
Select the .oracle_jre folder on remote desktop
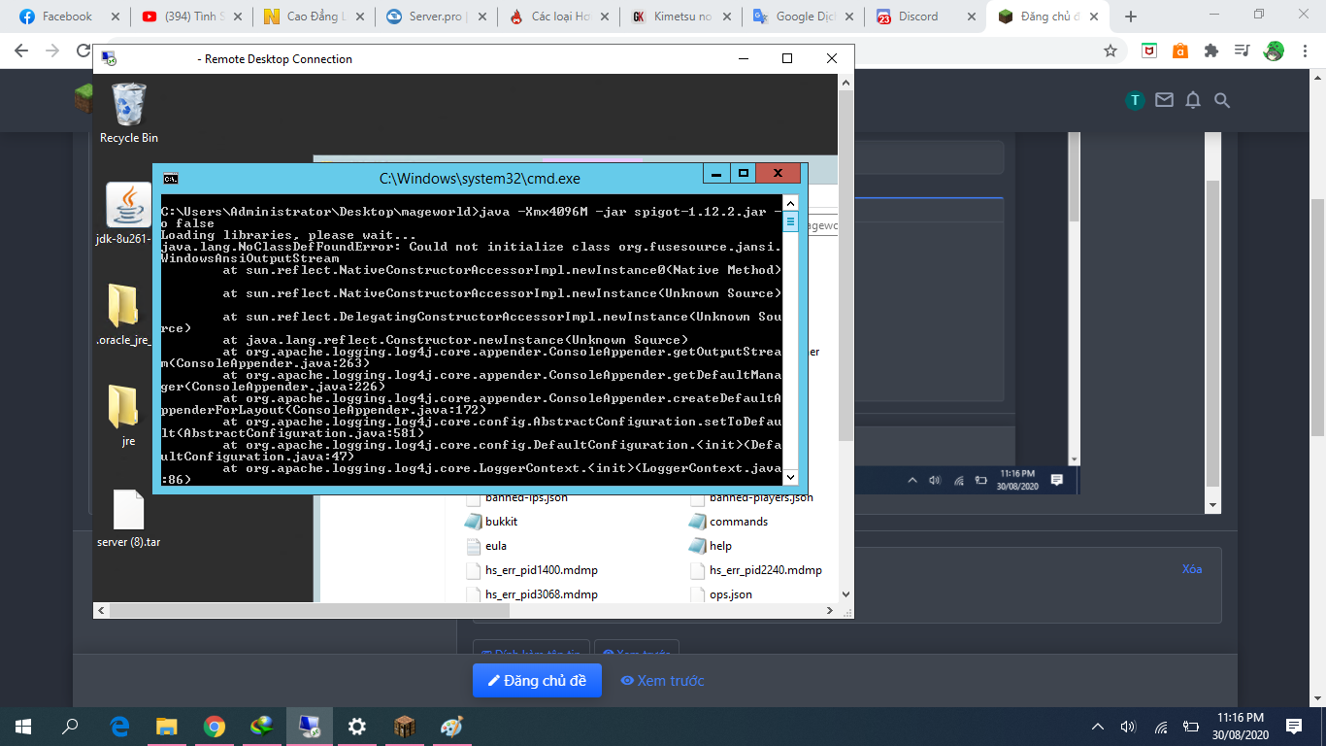click(x=123, y=314)
